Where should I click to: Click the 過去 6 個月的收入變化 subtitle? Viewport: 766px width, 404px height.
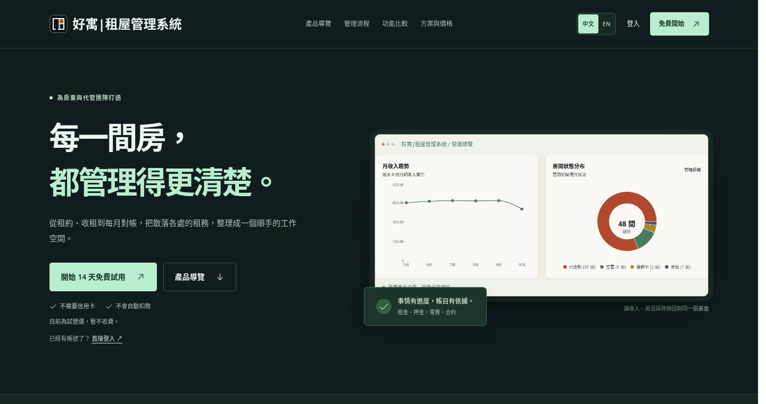403,174
